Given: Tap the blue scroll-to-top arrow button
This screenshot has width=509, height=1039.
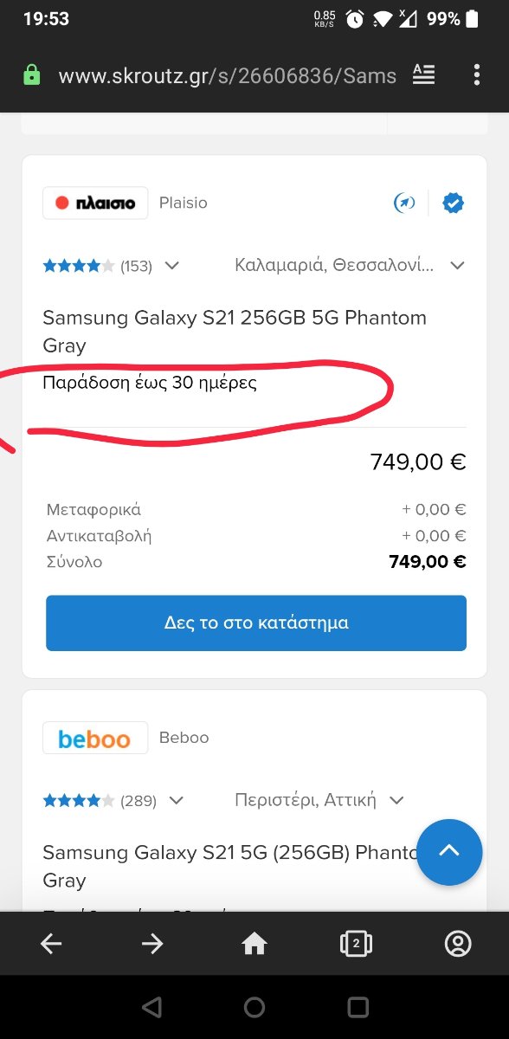Looking at the screenshot, I should pos(448,852).
